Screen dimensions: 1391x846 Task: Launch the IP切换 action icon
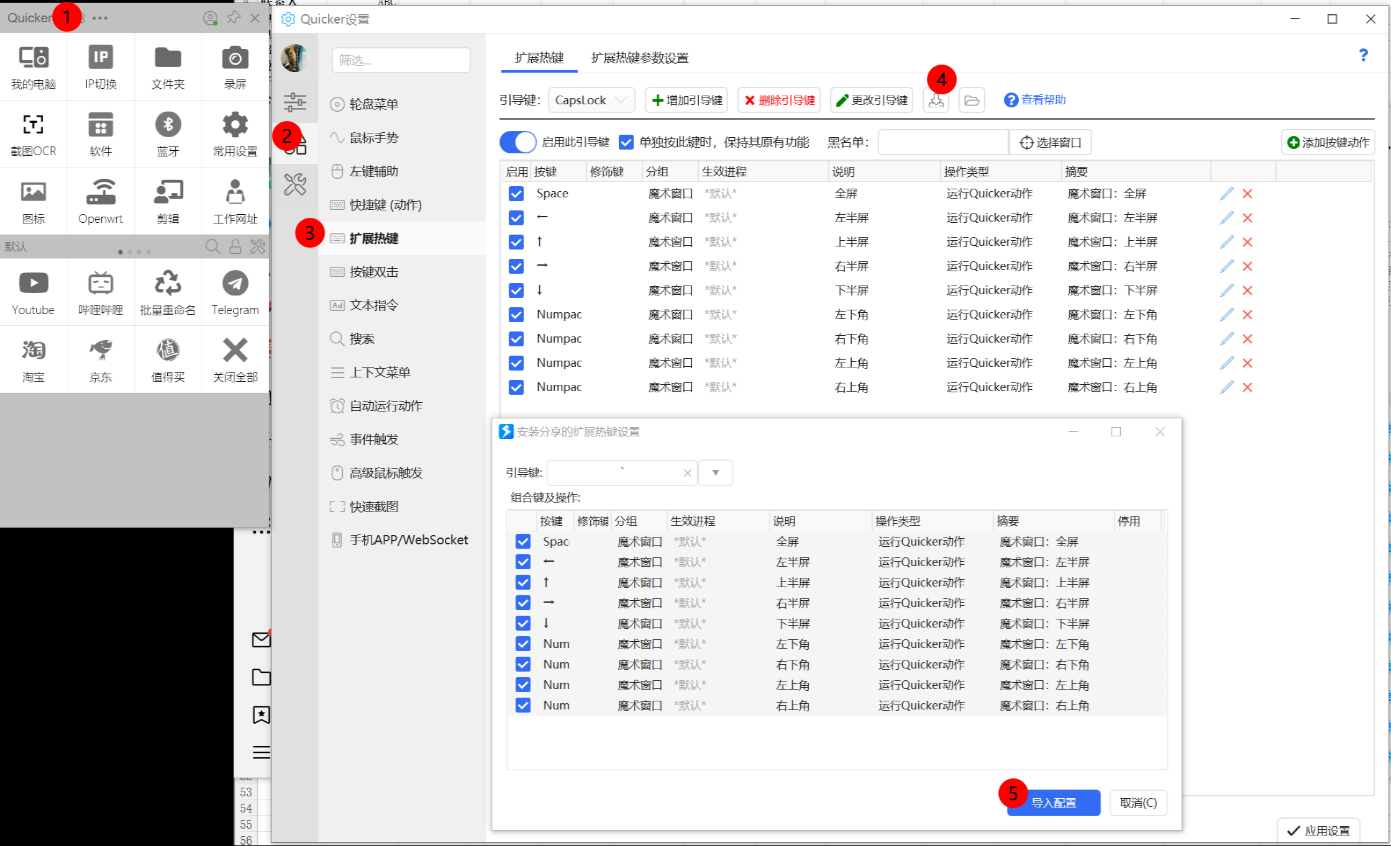tap(101, 67)
